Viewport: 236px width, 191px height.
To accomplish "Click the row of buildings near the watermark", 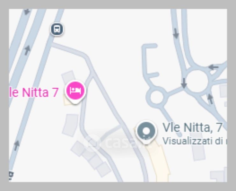I will click(91, 159).
